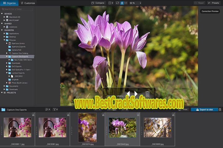The height and width of the screenshot is (148, 223).
Task: Switch to the Organize tab
Action: [x=9, y=3]
